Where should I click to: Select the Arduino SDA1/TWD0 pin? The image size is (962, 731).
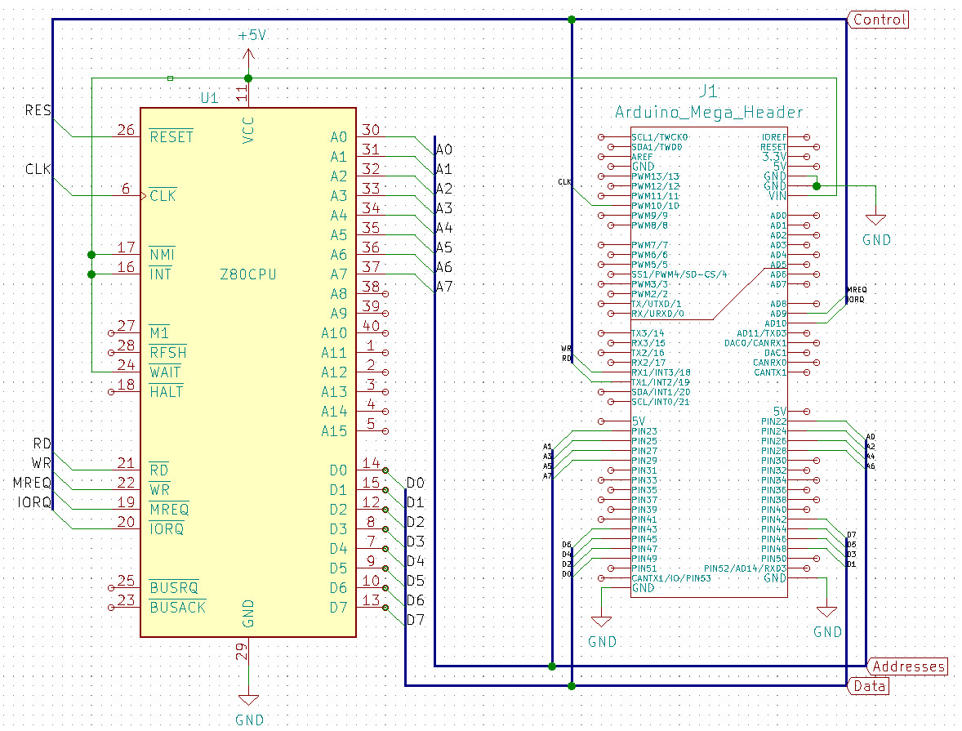click(x=657, y=147)
